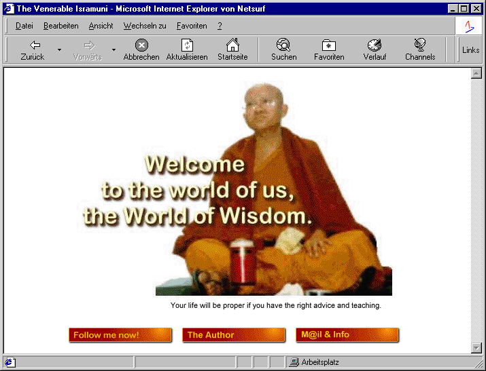
Task: Open the Wechseln zu menu
Action: [145, 26]
